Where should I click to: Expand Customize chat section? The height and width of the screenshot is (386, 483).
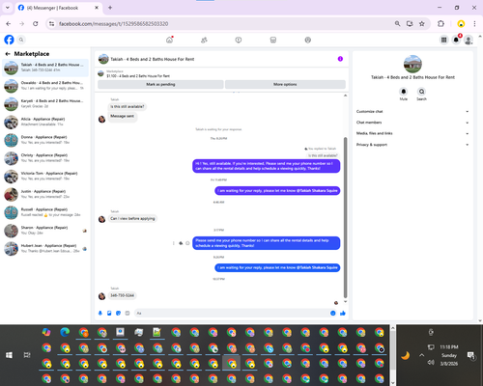(x=412, y=112)
